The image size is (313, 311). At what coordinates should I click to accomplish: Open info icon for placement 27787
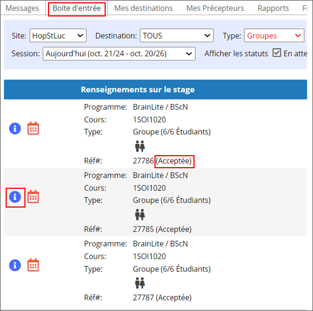(x=15, y=265)
